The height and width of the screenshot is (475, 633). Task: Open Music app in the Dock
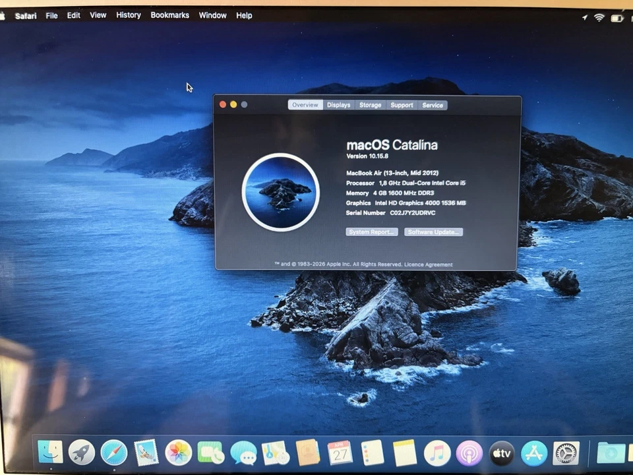tap(437, 453)
